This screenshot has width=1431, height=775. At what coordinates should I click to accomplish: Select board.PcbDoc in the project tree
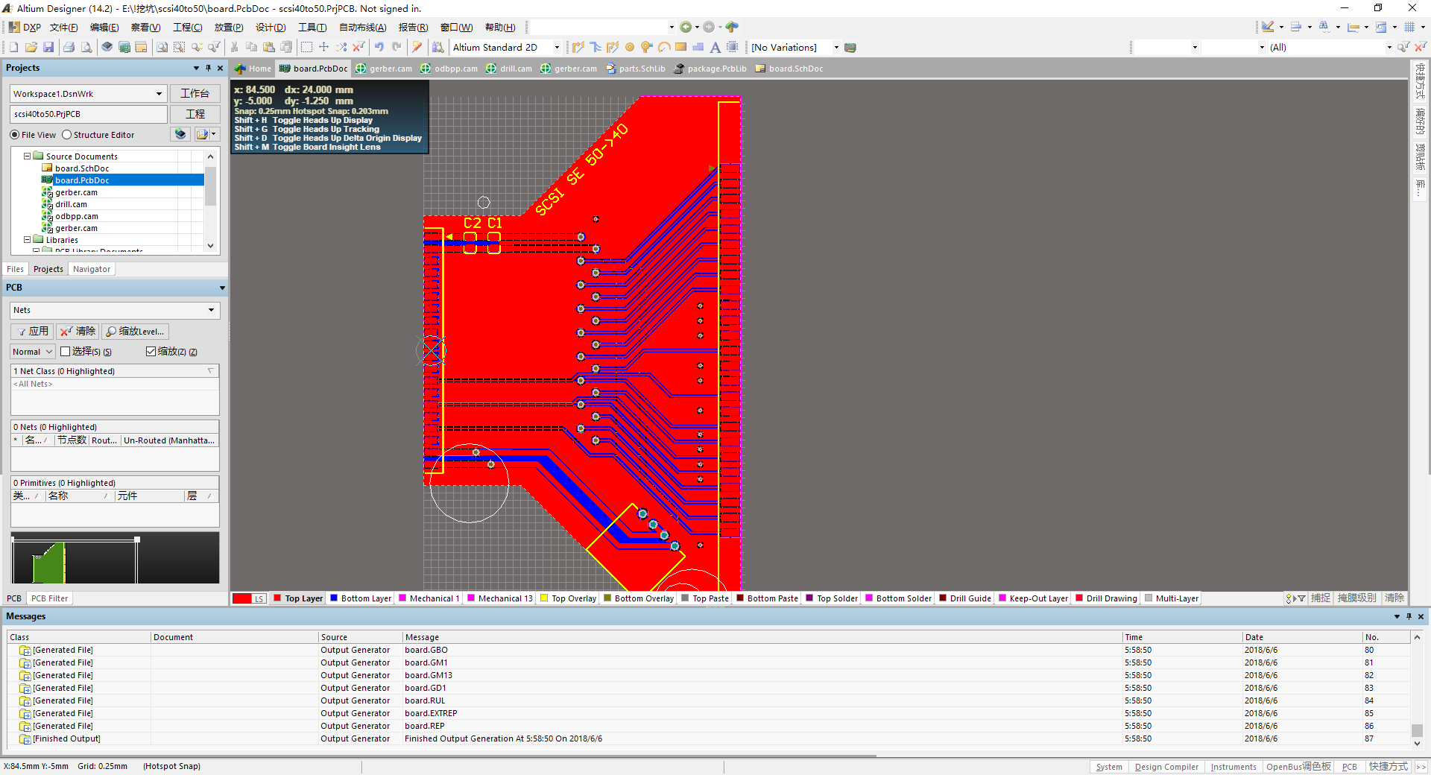(x=82, y=180)
